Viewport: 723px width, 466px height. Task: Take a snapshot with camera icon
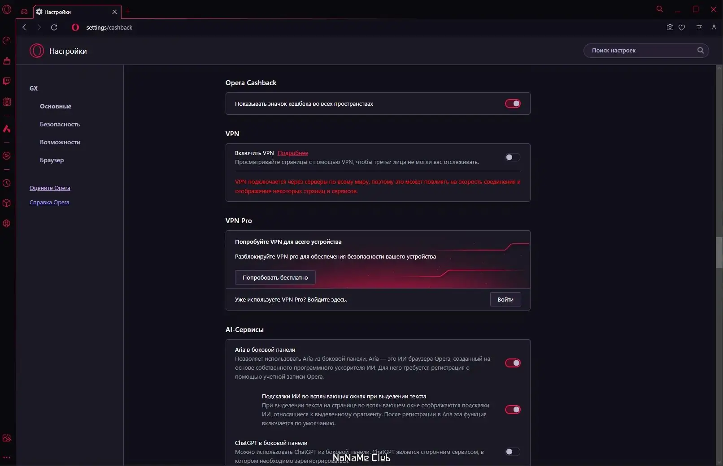pos(670,27)
